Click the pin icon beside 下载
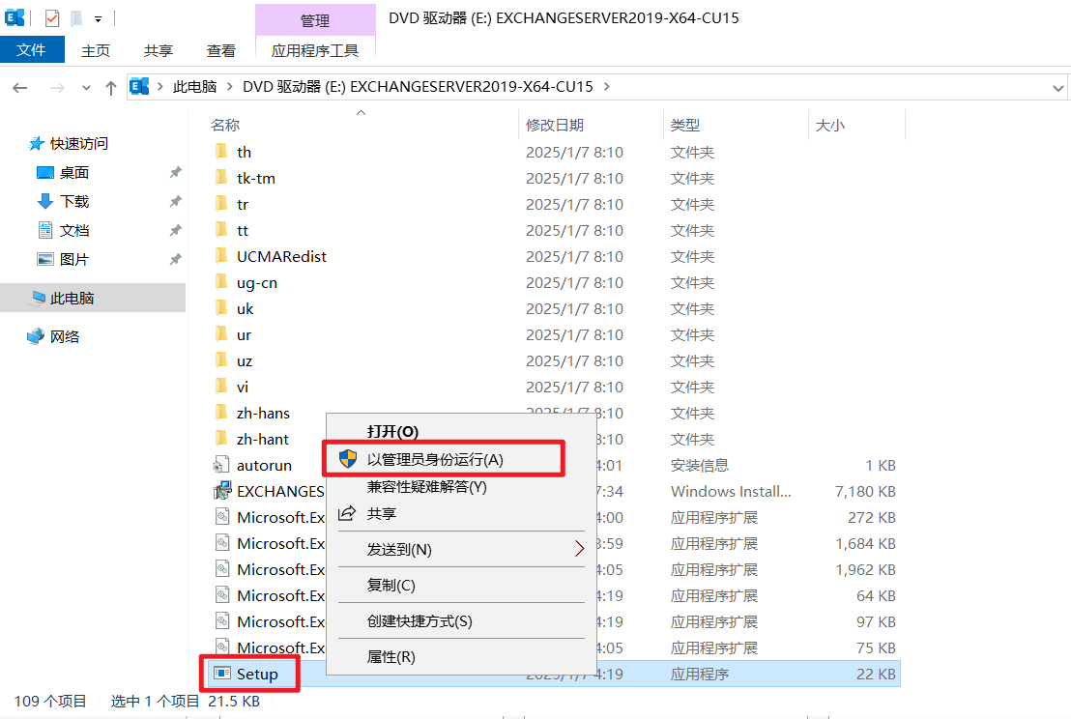This screenshot has height=719, width=1071. point(176,201)
